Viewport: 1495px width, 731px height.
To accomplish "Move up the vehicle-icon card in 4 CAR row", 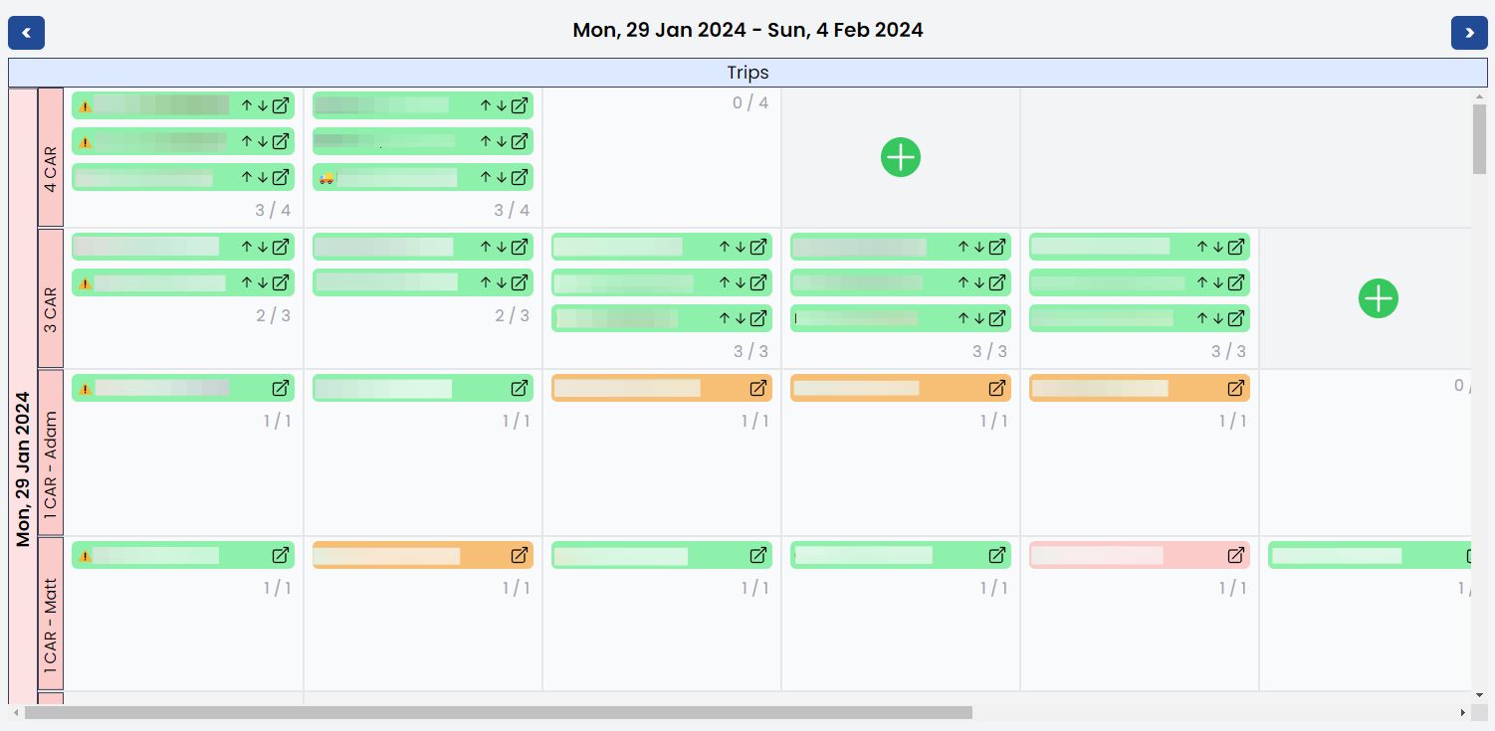I will (486, 177).
